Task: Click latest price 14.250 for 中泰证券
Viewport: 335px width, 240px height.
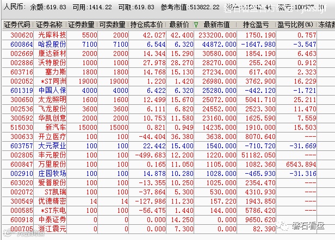Action: pos(182,220)
